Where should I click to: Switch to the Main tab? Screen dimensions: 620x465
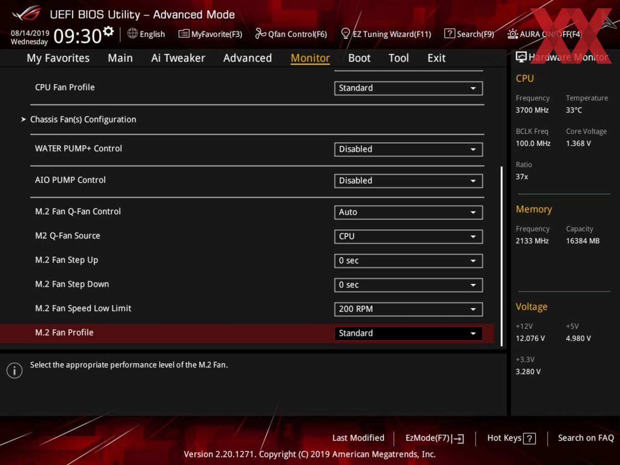pos(120,58)
